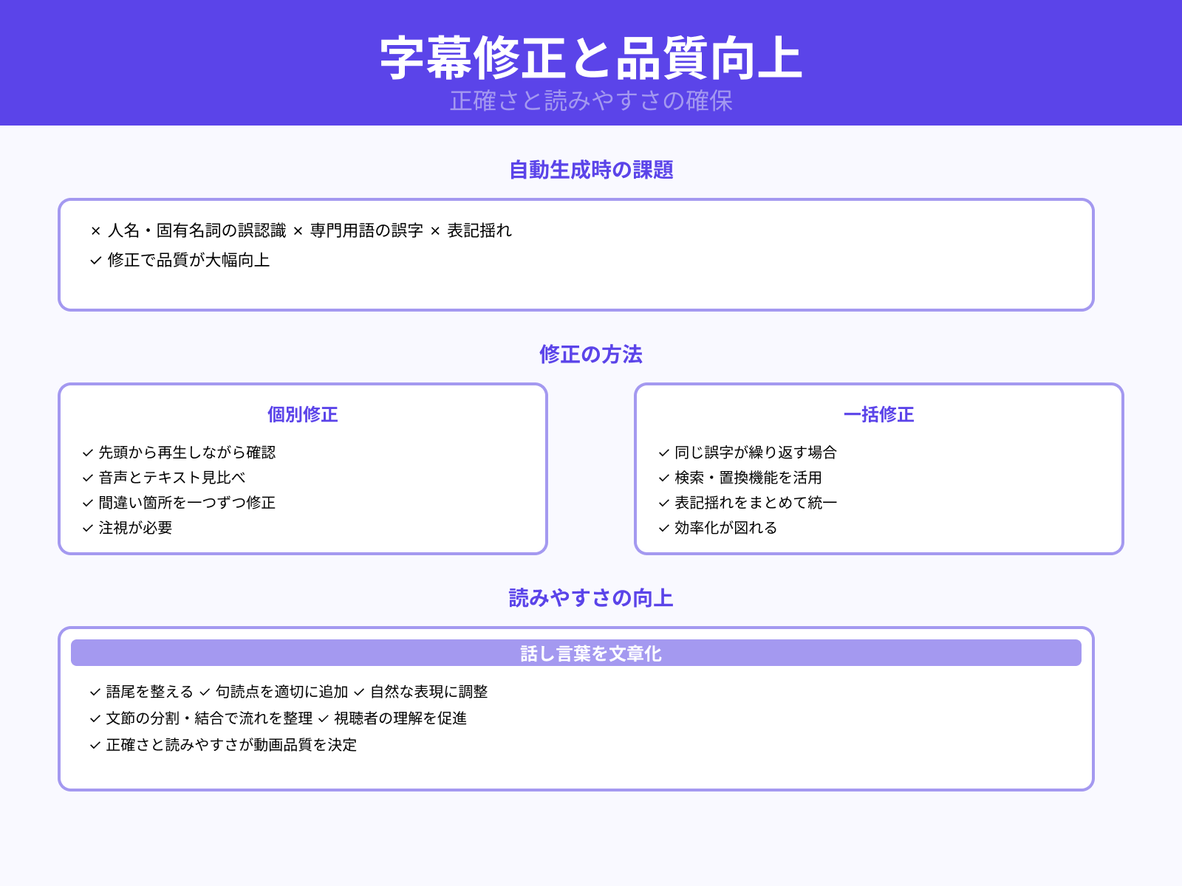
Task: Click the 表記揺れをまとめて統一 entry
Action: tap(755, 503)
